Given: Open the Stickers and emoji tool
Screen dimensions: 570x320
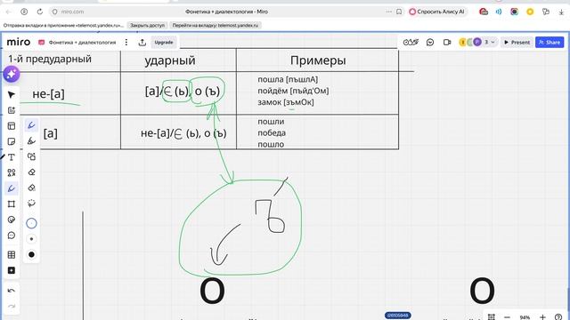Looking at the screenshot, I should (12, 220).
